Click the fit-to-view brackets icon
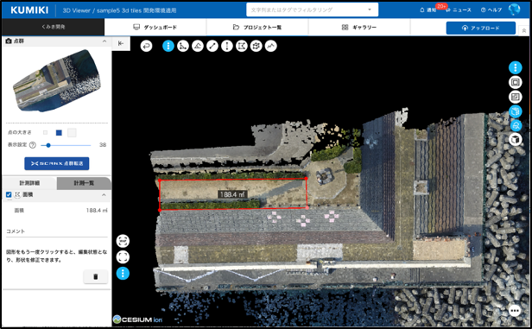This screenshot has height=329, width=532. point(123,257)
